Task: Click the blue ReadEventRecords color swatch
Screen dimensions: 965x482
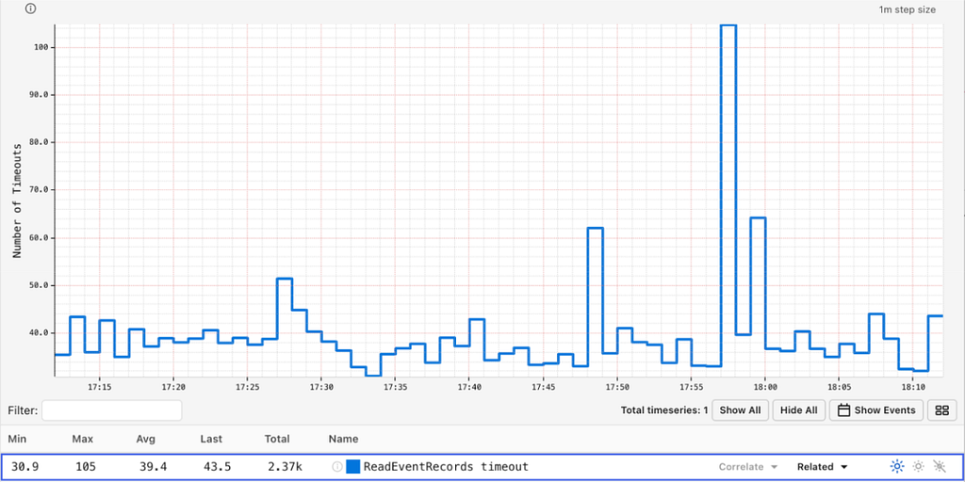Action: point(353,467)
